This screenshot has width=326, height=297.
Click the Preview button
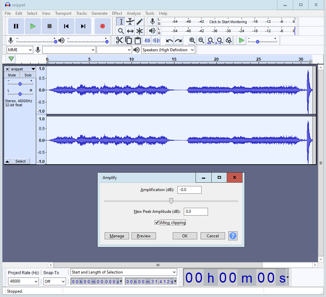tap(144, 236)
